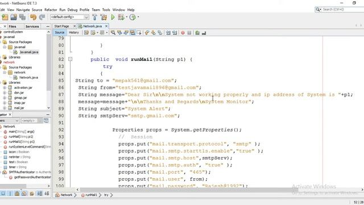Find next occurrence icon

(x=126, y=33)
